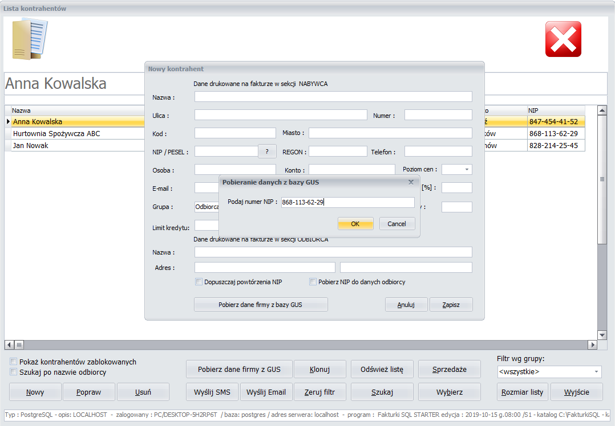Click the question mark button beside NIP/PESEL
Viewport: 615px width, 426px height.
click(x=267, y=151)
